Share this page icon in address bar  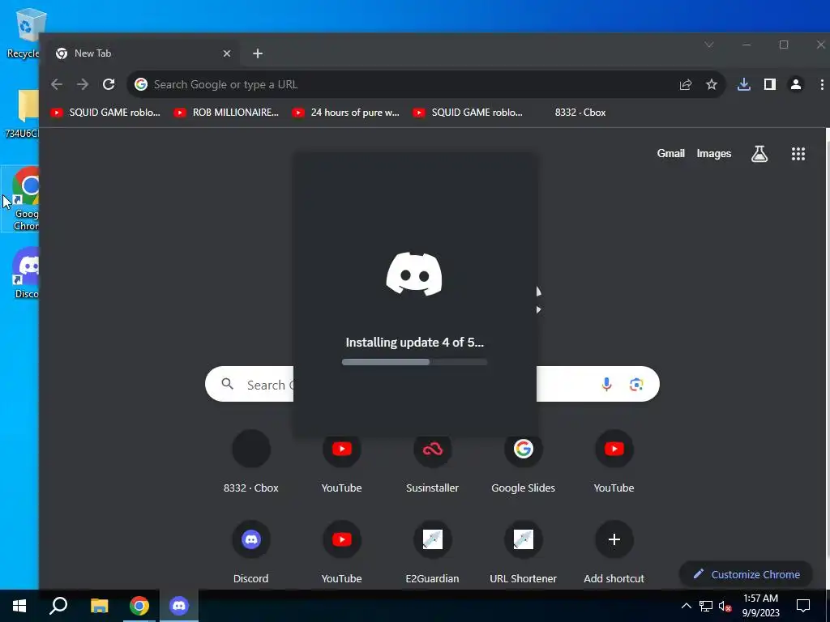pos(686,84)
